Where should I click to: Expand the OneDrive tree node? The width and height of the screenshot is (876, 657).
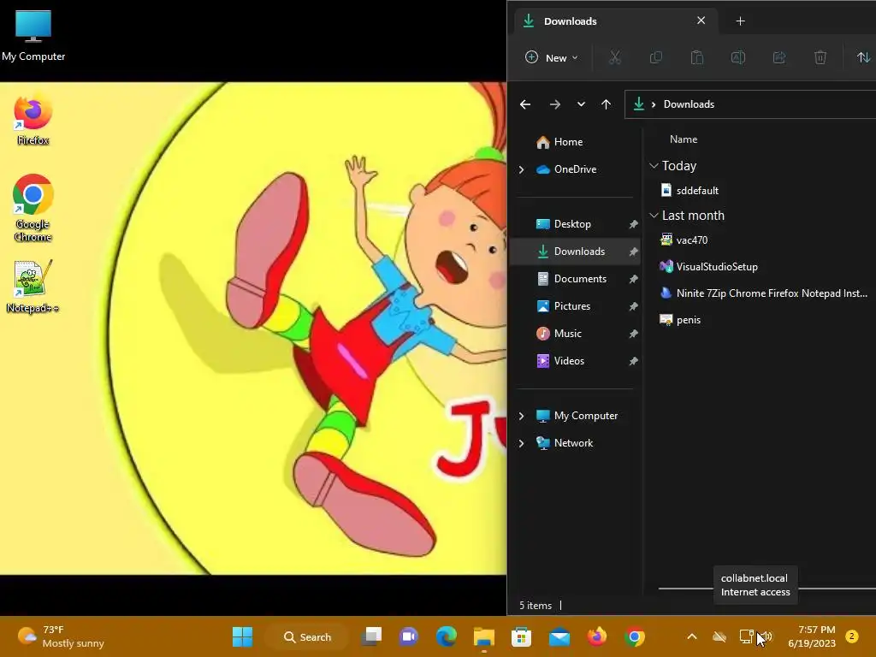(521, 169)
